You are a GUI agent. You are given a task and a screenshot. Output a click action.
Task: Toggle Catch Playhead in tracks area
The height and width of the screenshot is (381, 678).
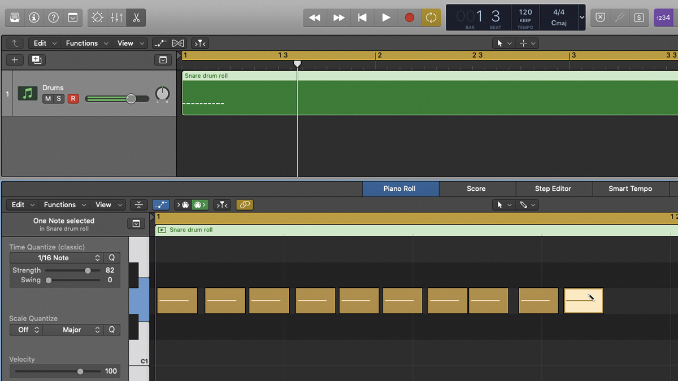point(200,43)
